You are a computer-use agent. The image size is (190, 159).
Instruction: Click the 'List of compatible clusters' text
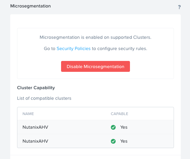pos(44,98)
